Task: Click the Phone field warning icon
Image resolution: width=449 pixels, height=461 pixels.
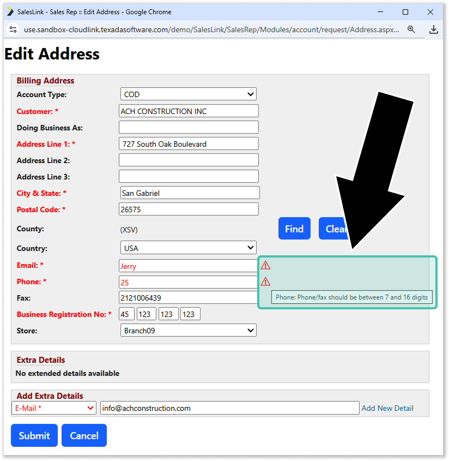Action: pos(265,282)
